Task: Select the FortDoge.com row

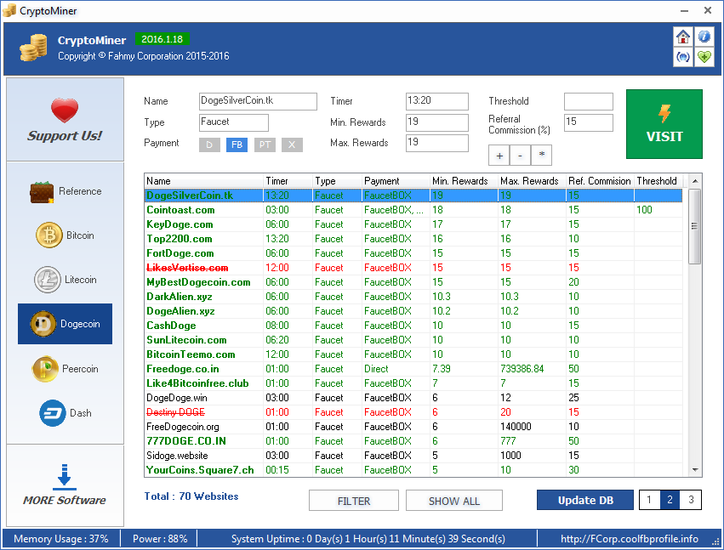Action: (x=413, y=253)
